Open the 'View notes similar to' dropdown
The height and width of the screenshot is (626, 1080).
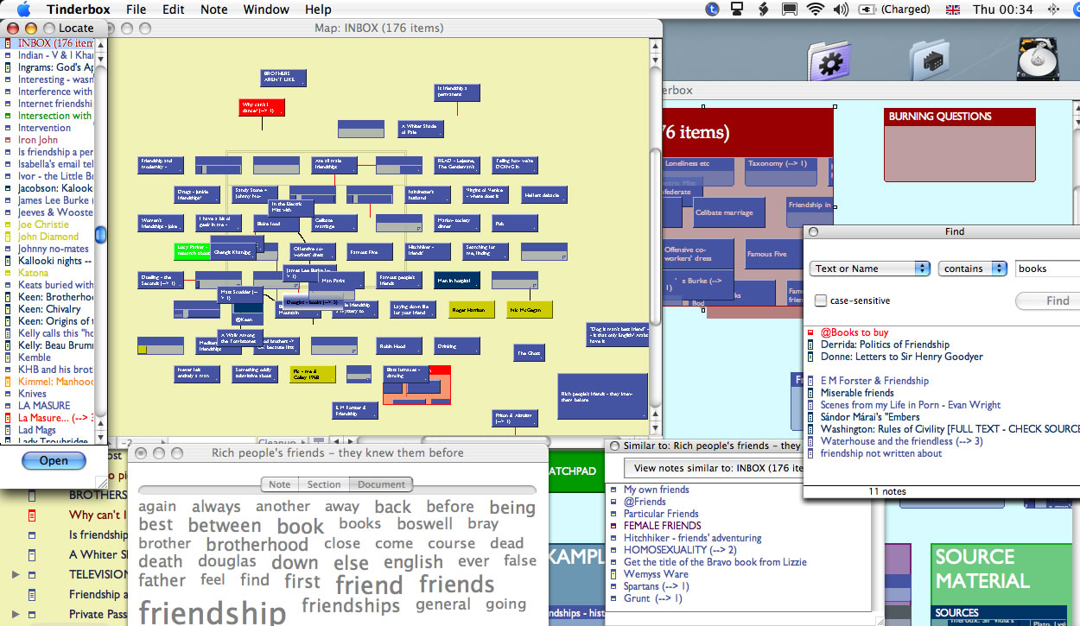click(715, 468)
